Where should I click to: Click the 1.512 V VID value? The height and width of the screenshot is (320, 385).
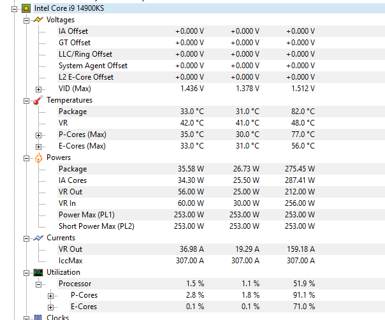(303, 89)
